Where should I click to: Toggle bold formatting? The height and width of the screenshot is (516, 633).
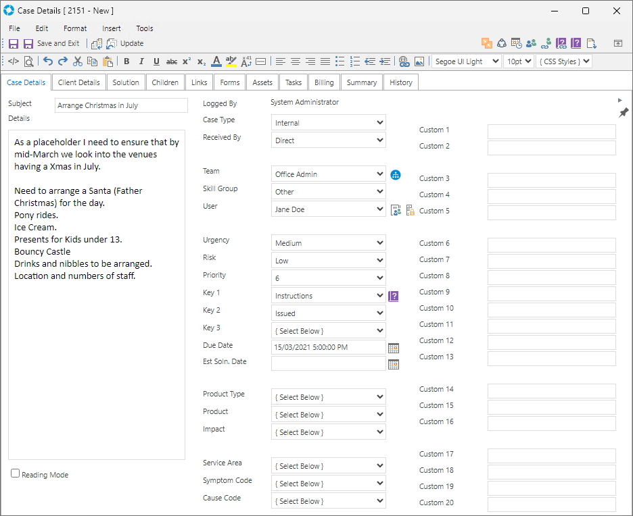coord(126,61)
